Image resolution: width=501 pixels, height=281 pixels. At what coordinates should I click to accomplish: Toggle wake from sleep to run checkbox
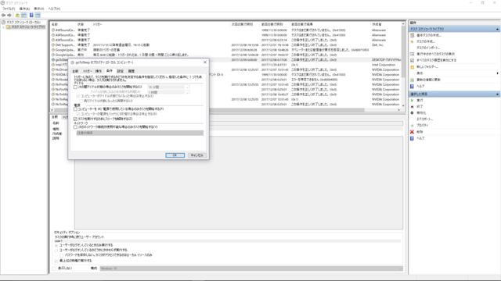75,119
